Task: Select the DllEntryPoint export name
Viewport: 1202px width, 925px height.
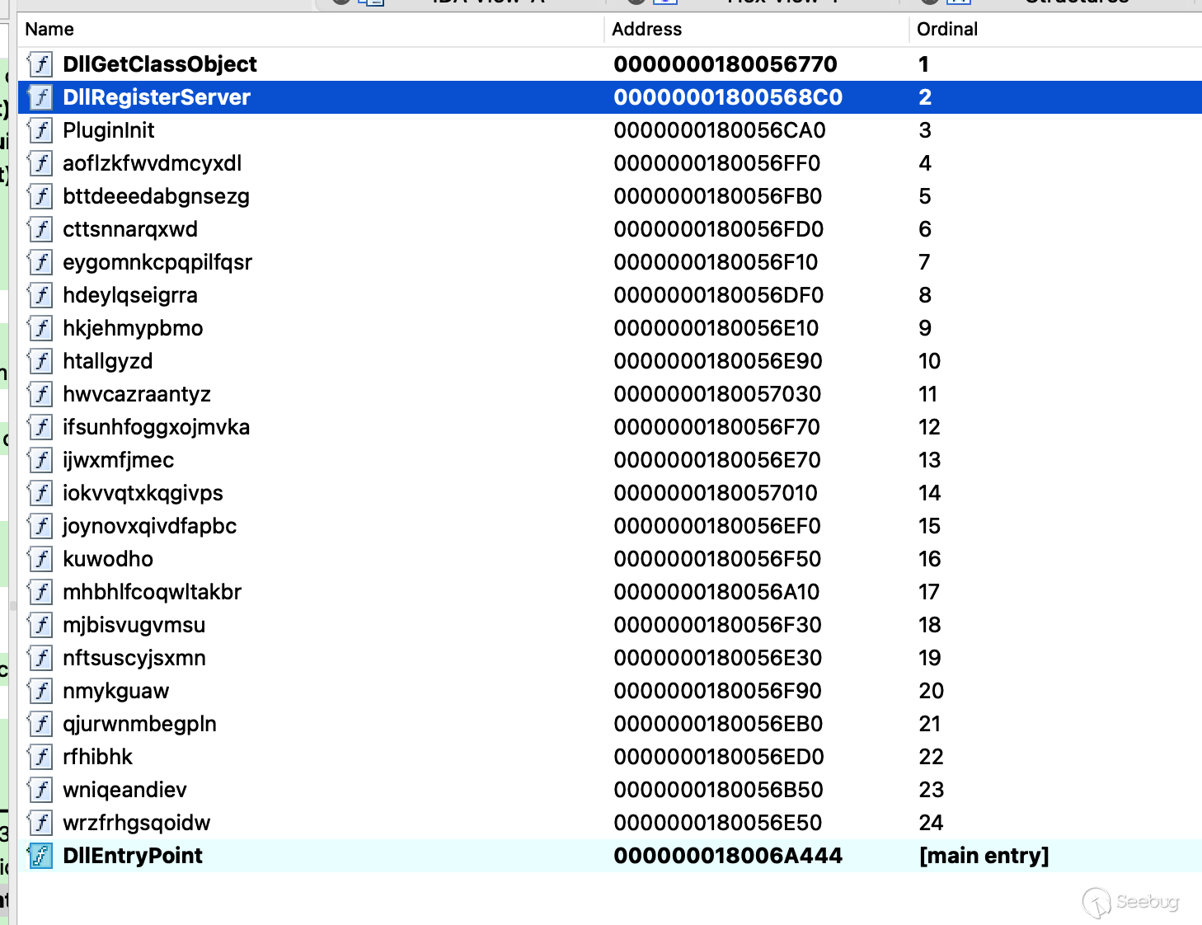Action: 133,855
